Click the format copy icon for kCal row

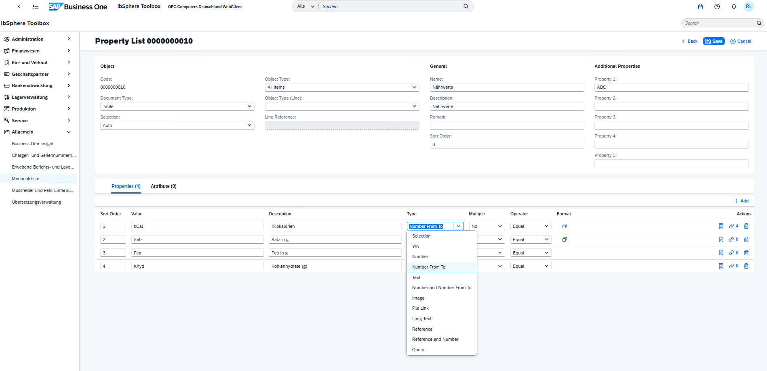[565, 226]
